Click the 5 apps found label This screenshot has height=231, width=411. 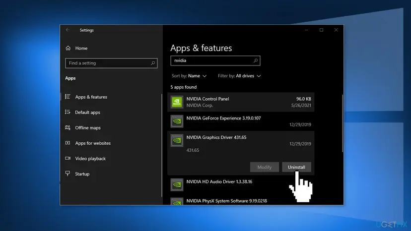click(x=184, y=87)
